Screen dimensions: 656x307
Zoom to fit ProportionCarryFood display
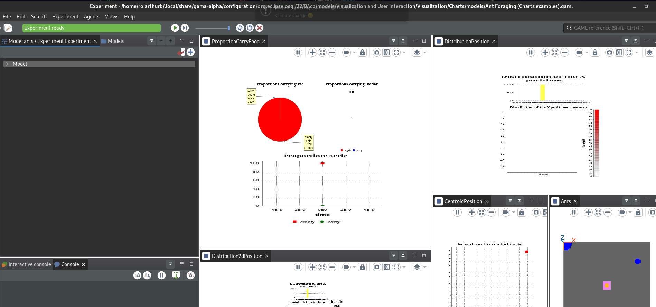(322, 52)
